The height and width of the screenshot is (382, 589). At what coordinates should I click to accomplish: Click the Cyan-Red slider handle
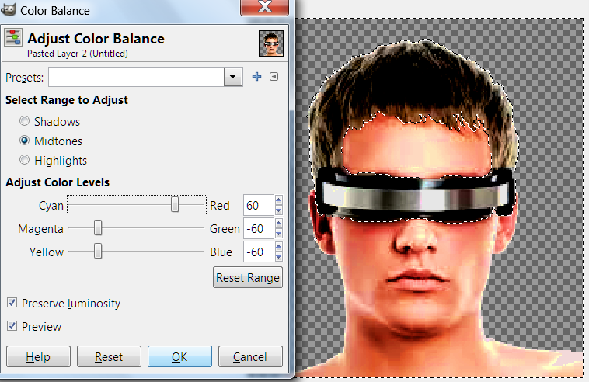click(176, 205)
